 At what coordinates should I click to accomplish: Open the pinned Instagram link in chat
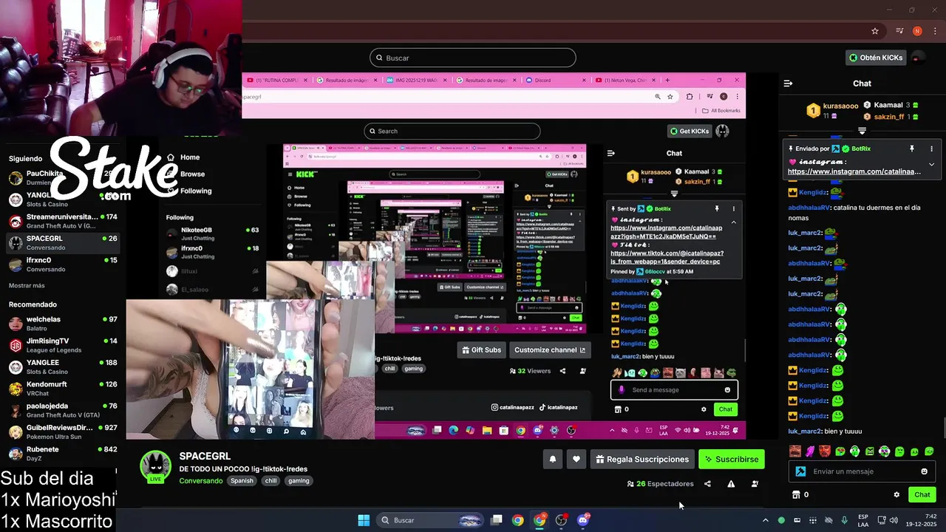[854, 171]
